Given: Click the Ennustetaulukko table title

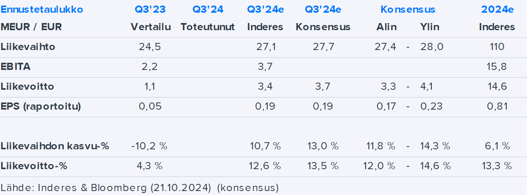Looking at the screenshot, I should (42, 9).
